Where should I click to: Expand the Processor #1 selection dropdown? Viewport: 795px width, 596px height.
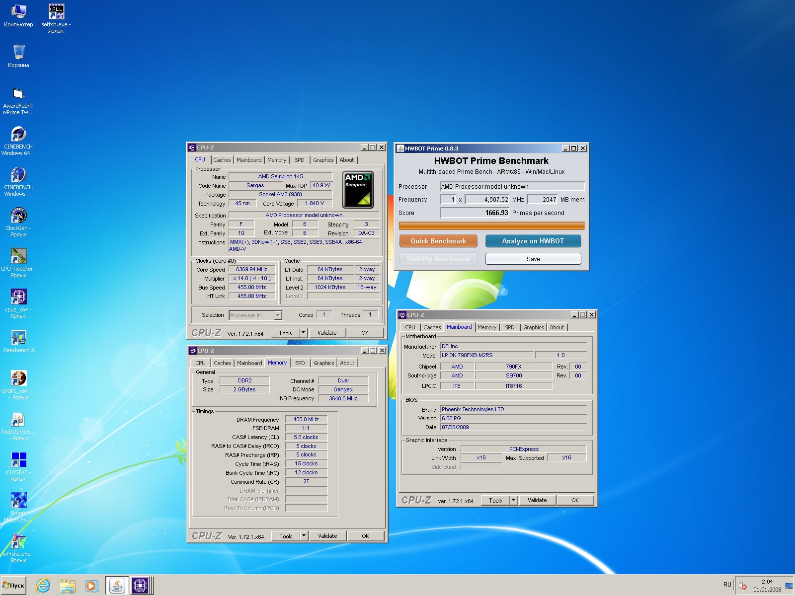(x=278, y=315)
